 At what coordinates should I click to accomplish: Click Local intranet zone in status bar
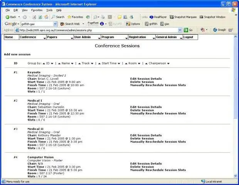pyautogui.click(x=212, y=182)
